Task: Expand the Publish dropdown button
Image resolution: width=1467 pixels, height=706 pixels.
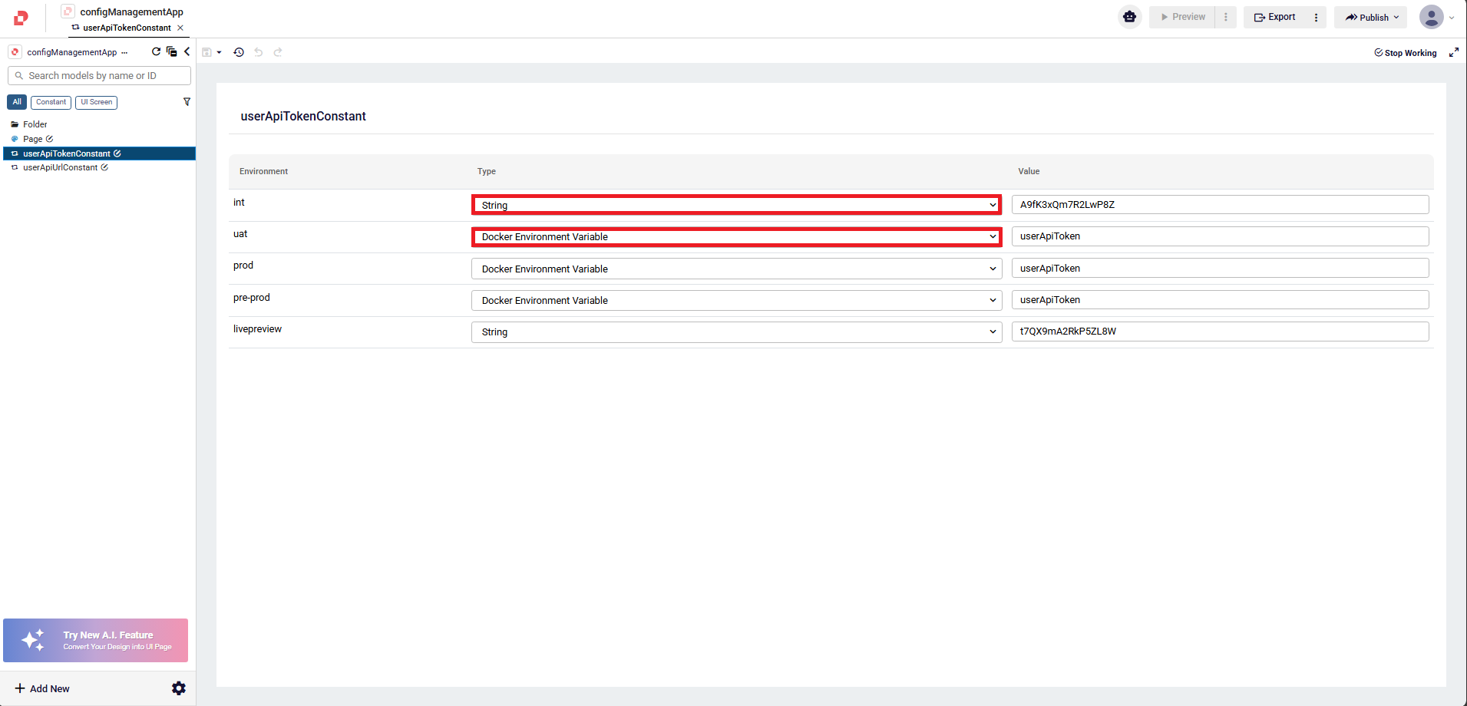Action: click(x=1370, y=17)
